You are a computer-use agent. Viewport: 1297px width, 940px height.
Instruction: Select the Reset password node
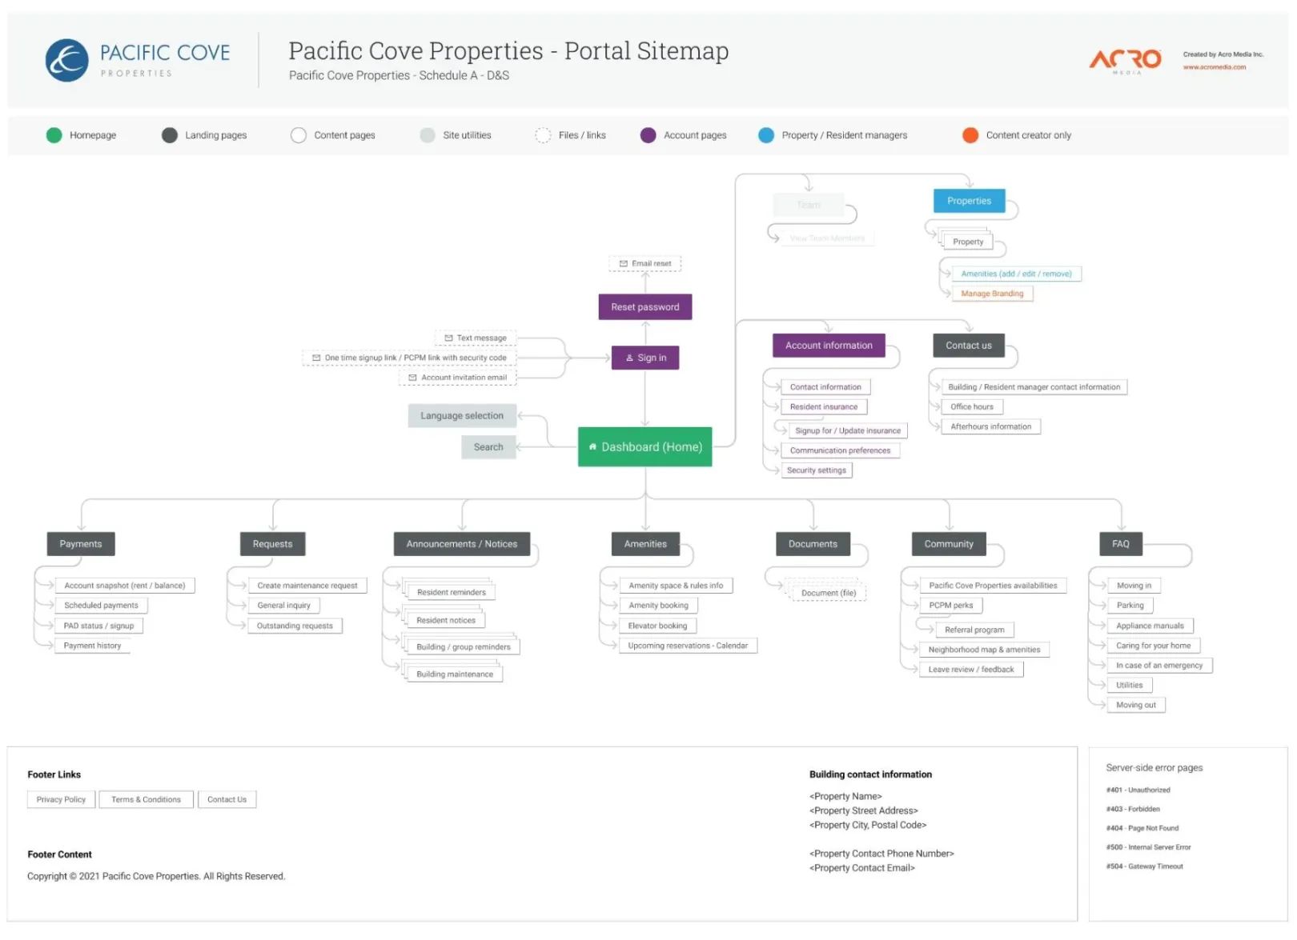click(x=644, y=307)
